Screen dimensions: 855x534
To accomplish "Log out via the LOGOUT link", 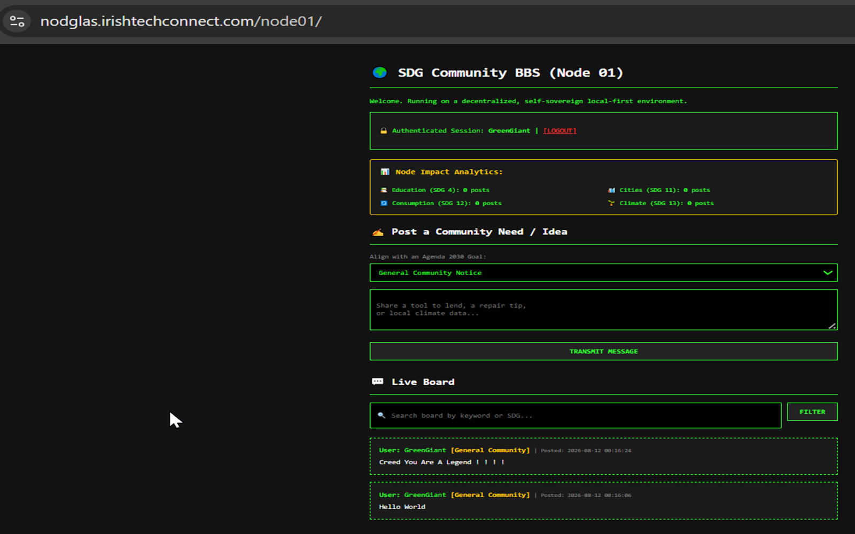I will [x=559, y=131].
